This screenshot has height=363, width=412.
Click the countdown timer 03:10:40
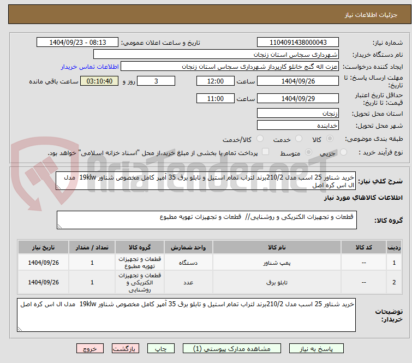click(x=99, y=81)
